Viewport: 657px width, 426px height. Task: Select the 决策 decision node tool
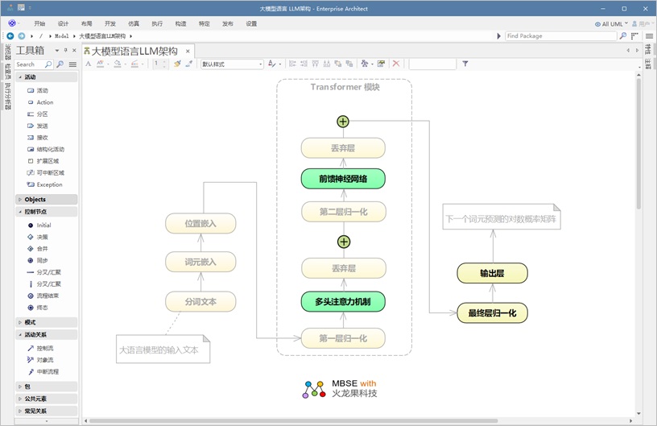click(x=42, y=237)
